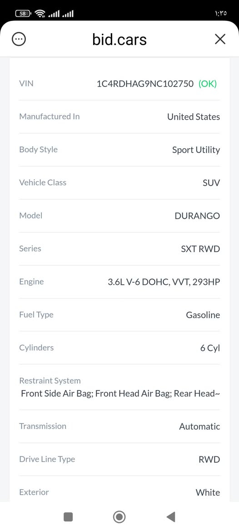Image resolution: width=239 pixels, height=532 pixels.
Task: Tap the status bar clock
Action: pyautogui.click(x=221, y=14)
